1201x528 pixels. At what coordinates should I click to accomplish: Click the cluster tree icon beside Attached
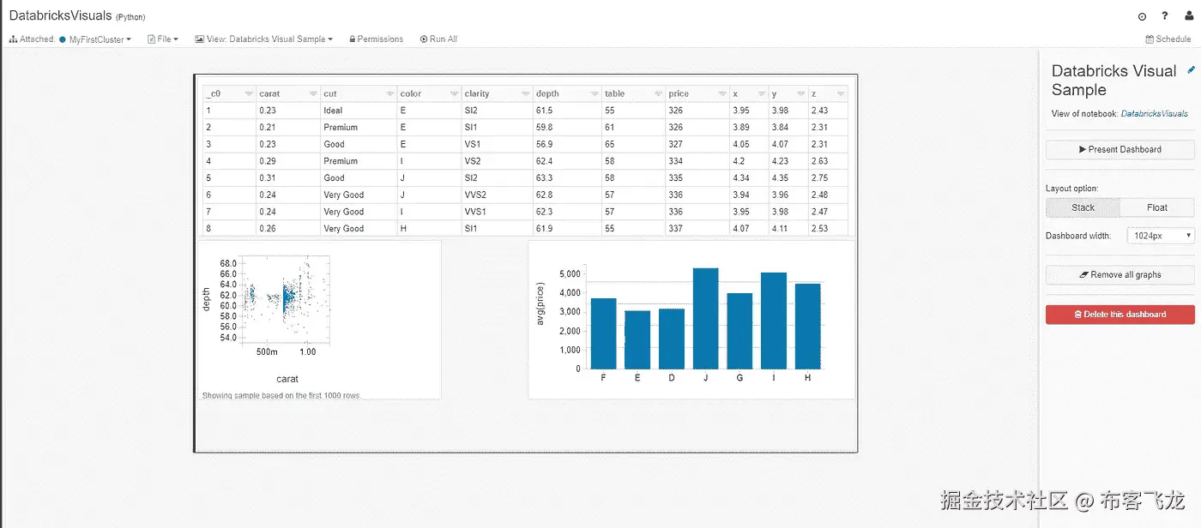click(x=13, y=39)
